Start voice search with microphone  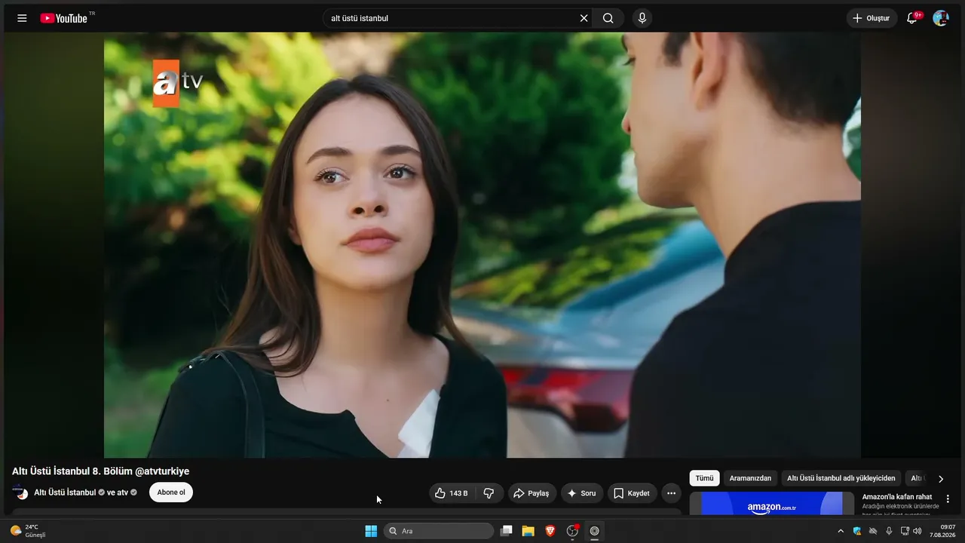pyautogui.click(x=642, y=18)
